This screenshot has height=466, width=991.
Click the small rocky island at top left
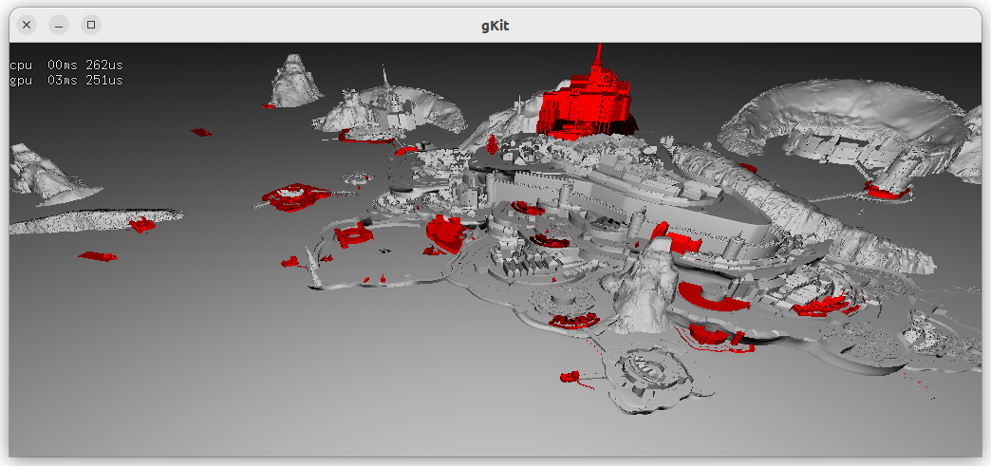[x=296, y=81]
